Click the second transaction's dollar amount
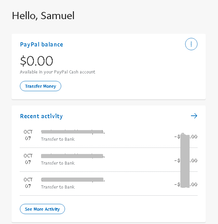The width and height of the screenshot is (218, 224). pyautogui.click(x=185, y=160)
